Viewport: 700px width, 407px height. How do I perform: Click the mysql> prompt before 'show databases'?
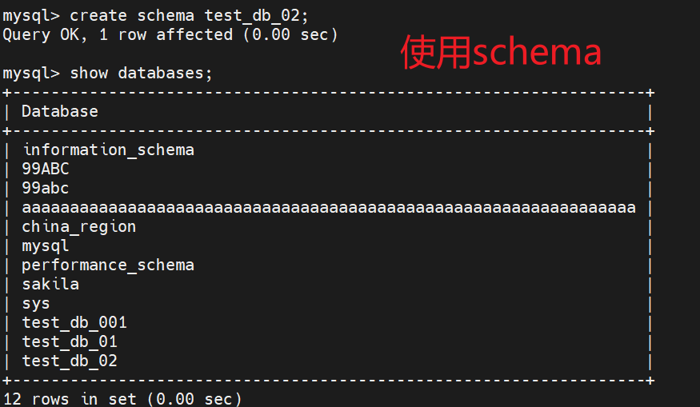click(x=31, y=73)
